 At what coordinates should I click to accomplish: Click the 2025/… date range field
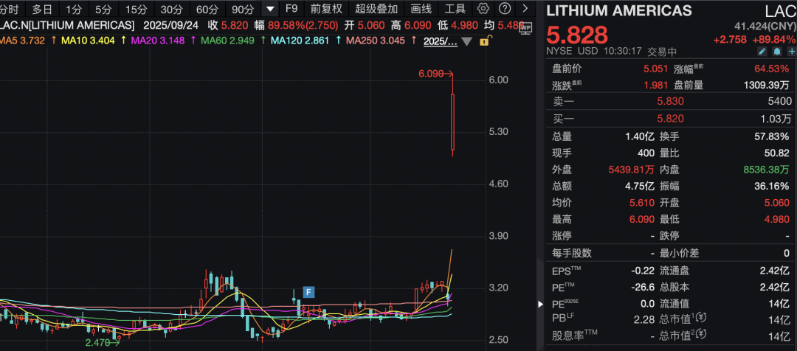tap(440, 41)
